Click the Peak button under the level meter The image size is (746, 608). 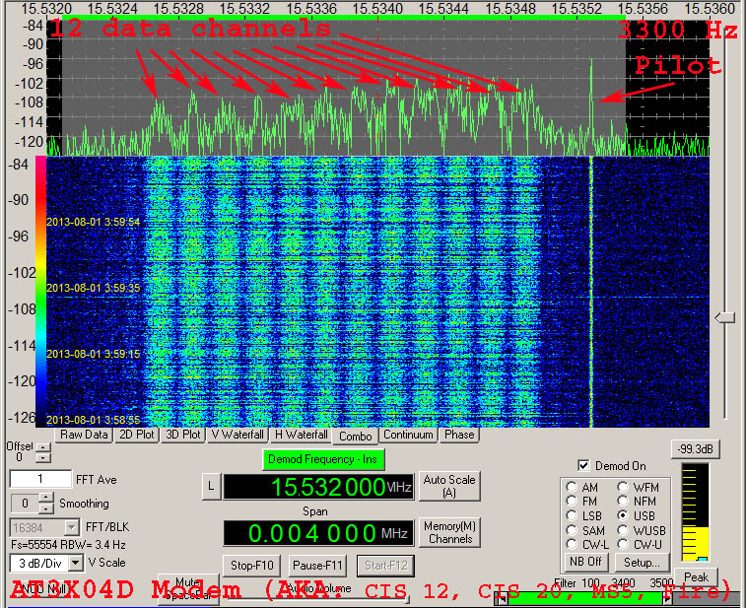696,577
